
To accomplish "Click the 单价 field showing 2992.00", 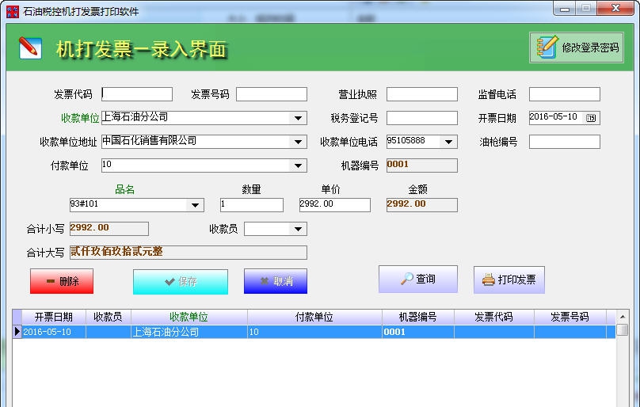I will click(x=335, y=205).
